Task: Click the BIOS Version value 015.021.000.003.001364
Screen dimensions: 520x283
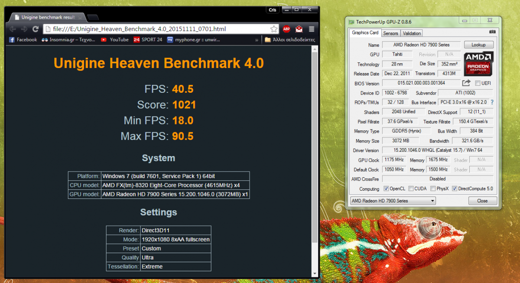Action: 421,83
